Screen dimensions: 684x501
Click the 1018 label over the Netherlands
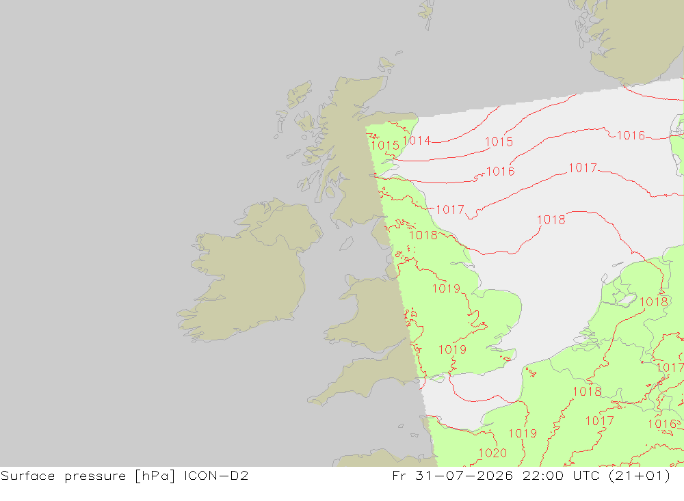[x=653, y=301]
